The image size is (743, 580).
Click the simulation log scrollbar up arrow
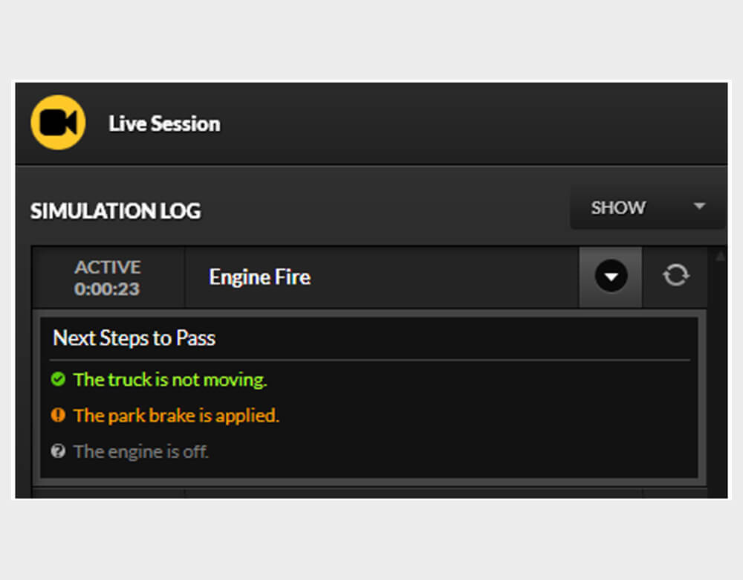pyautogui.click(x=718, y=257)
